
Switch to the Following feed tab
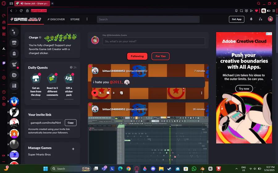[x=137, y=56]
